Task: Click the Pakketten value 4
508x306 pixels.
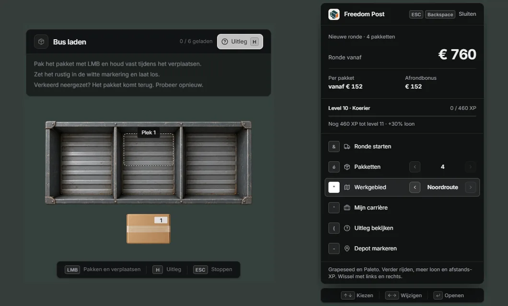Action: point(442,167)
